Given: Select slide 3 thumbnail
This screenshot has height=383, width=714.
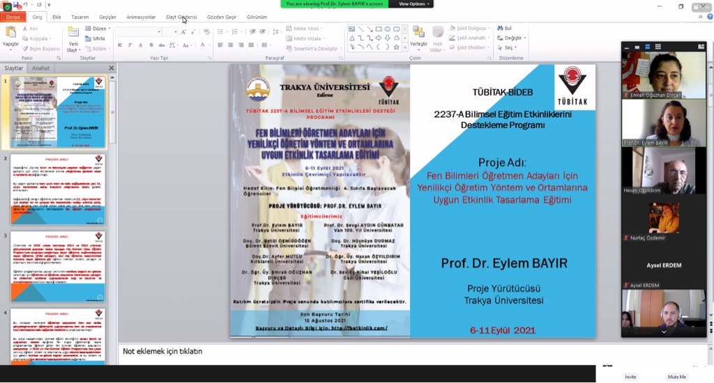Looking at the screenshot, I should tap(58, 267).
